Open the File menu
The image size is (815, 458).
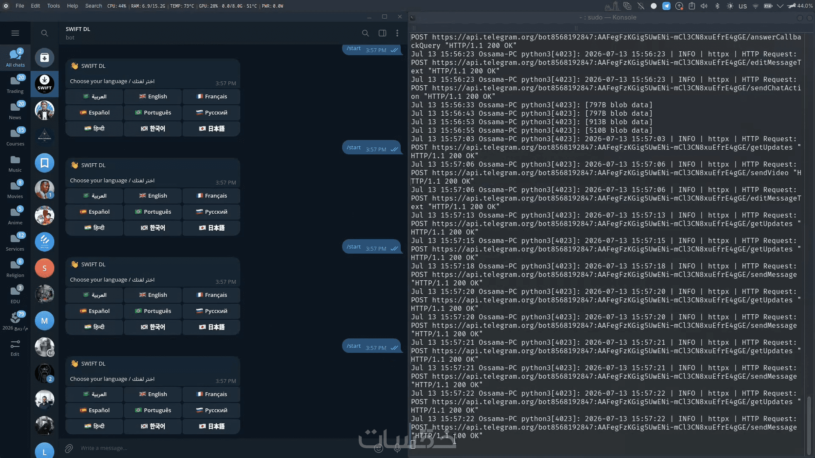tap(20, 6)
